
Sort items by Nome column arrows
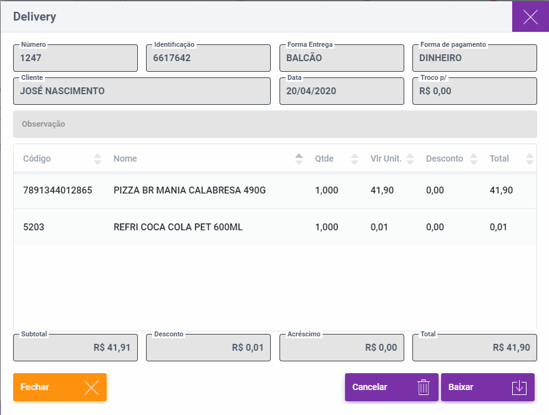(x=299, y=159)
